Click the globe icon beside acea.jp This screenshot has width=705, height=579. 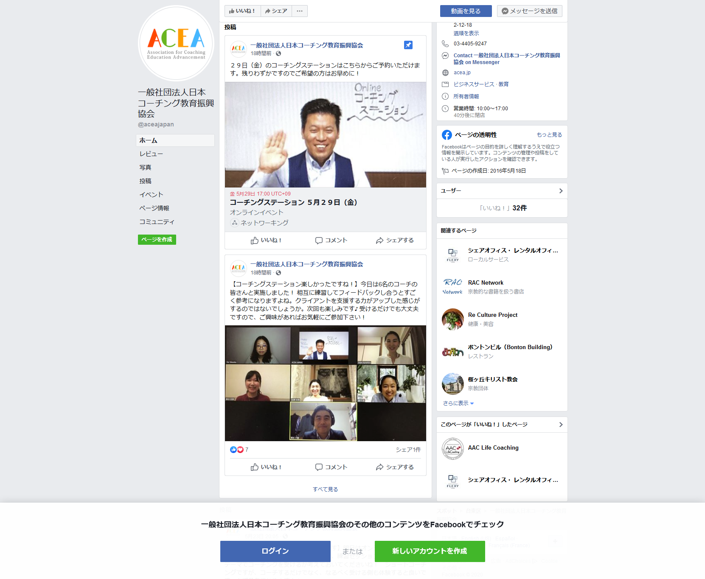click(445, 73)
